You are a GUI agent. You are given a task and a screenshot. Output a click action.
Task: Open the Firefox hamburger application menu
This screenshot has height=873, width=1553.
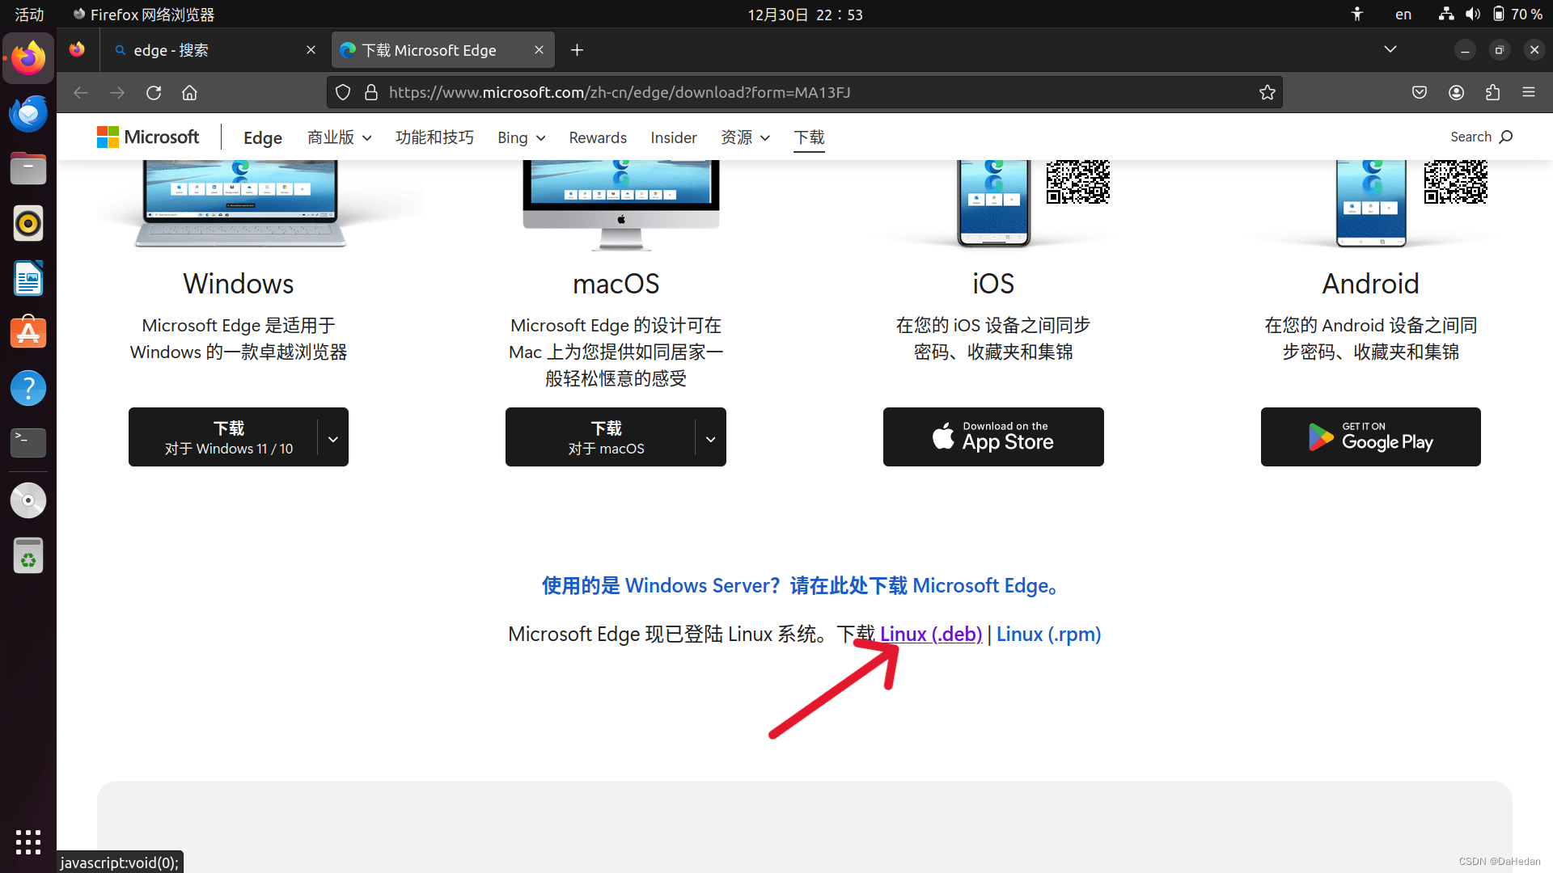[1528, 93]
